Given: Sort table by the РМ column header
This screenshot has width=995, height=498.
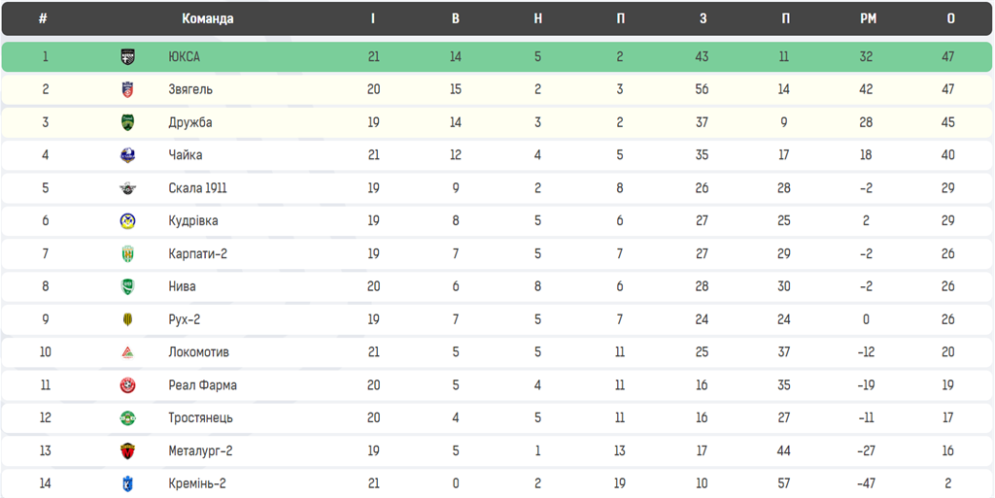Looking at the screenshot, I should pos(868,19).
